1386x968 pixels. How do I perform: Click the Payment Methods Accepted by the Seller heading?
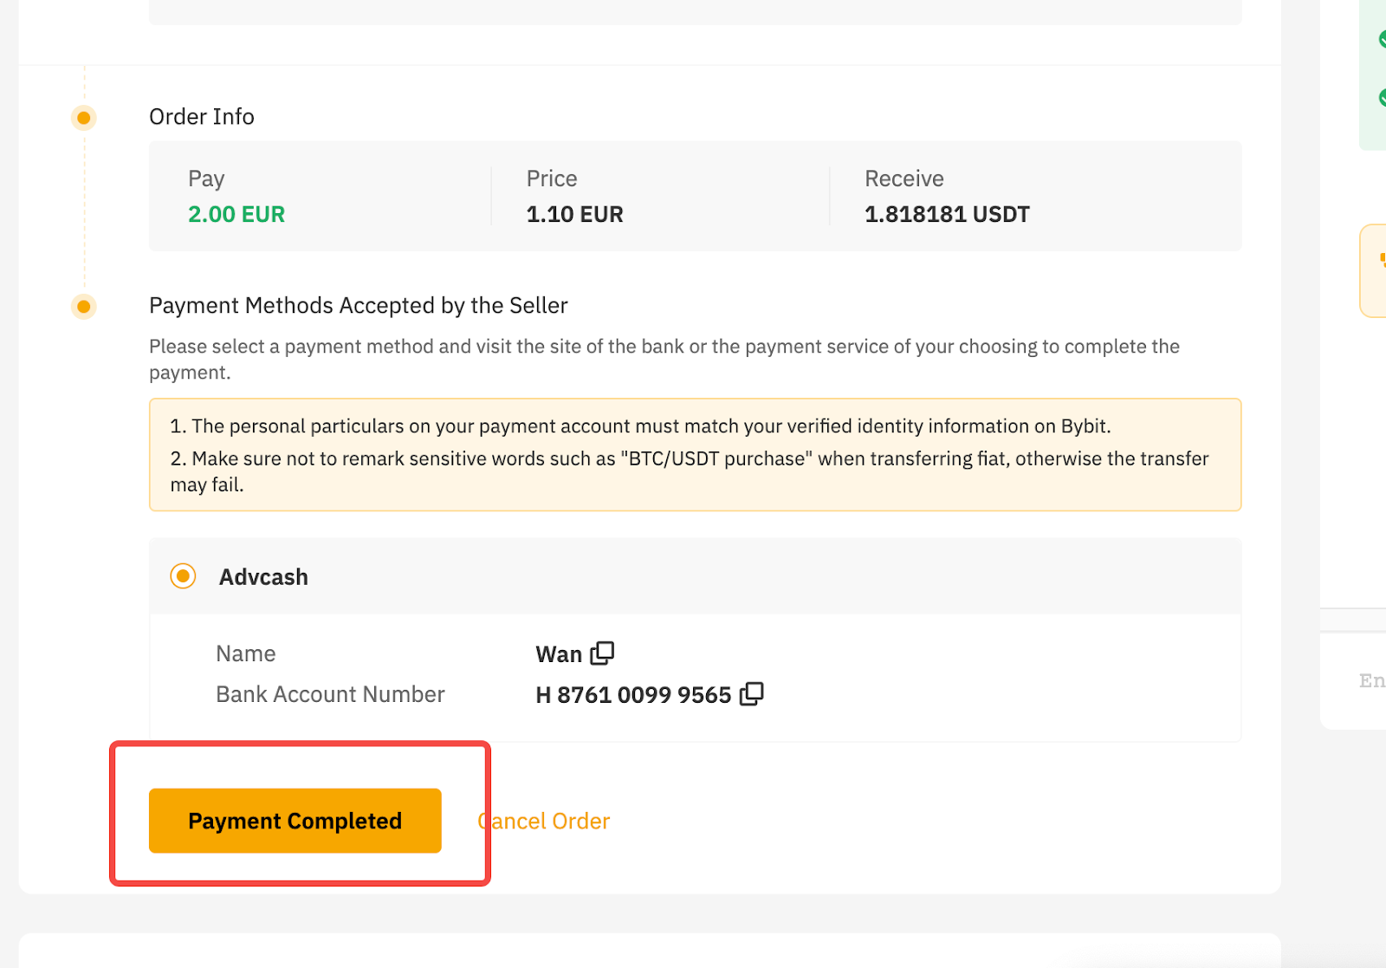(358, 306)
